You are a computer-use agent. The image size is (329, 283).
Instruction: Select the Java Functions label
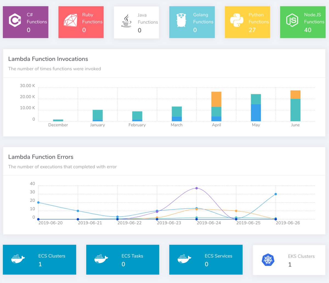[148, 18]
